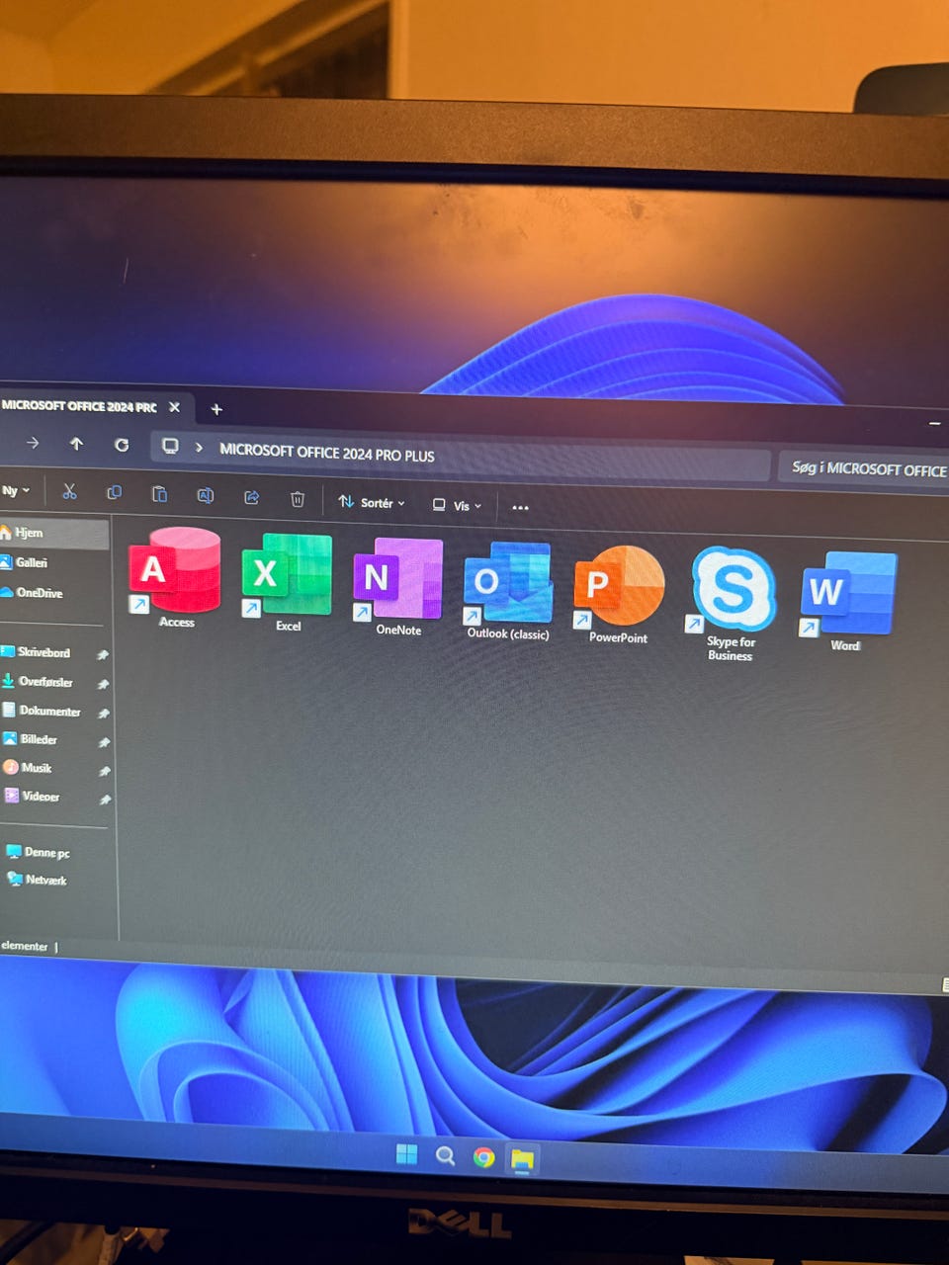Open the Access shortcut
The image size is (949, 1265).
(175, 576)
